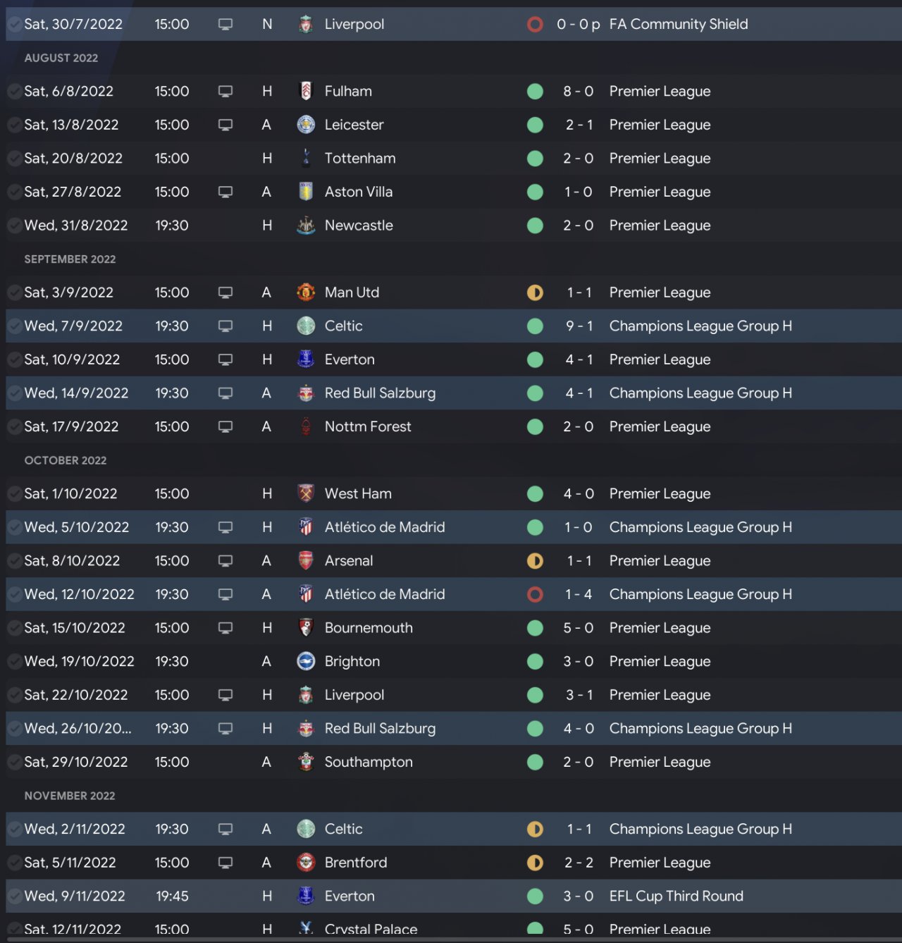The width and height of the screenshot is (902, 943).
Task: Click the Brighton club badge
Action: [306, 661]
